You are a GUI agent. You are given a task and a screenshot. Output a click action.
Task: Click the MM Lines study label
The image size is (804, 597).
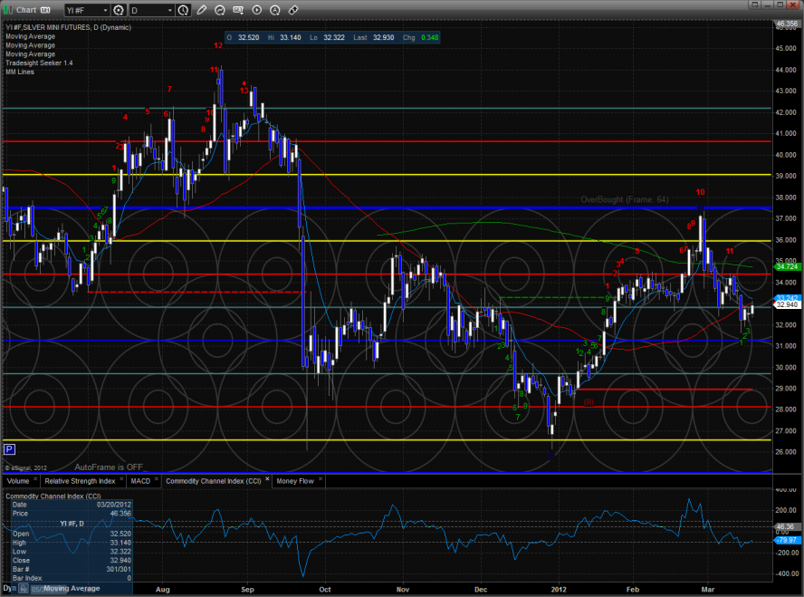tap(19, 72)
